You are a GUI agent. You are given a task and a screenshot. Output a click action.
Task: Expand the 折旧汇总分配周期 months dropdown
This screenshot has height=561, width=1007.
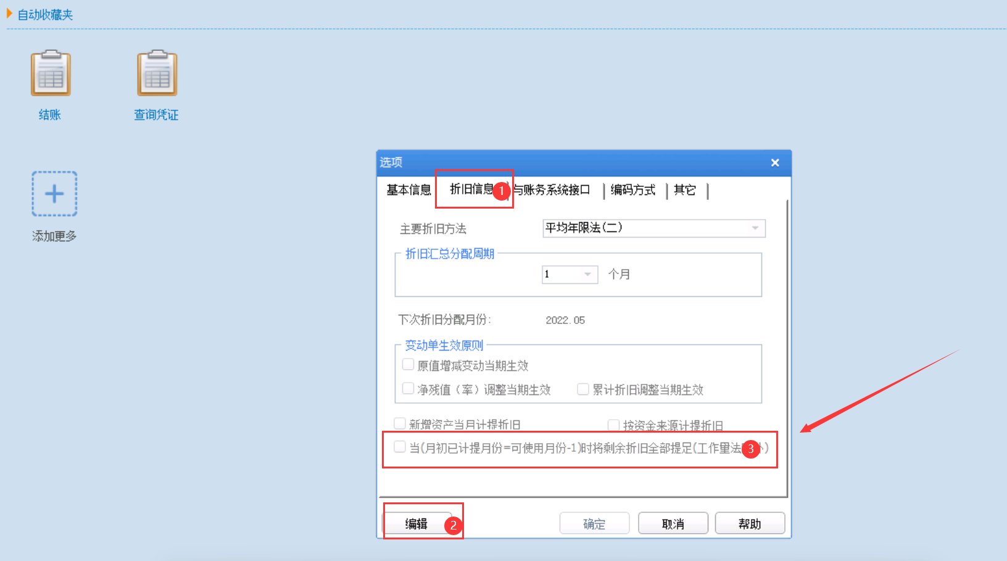pos(587,274)
